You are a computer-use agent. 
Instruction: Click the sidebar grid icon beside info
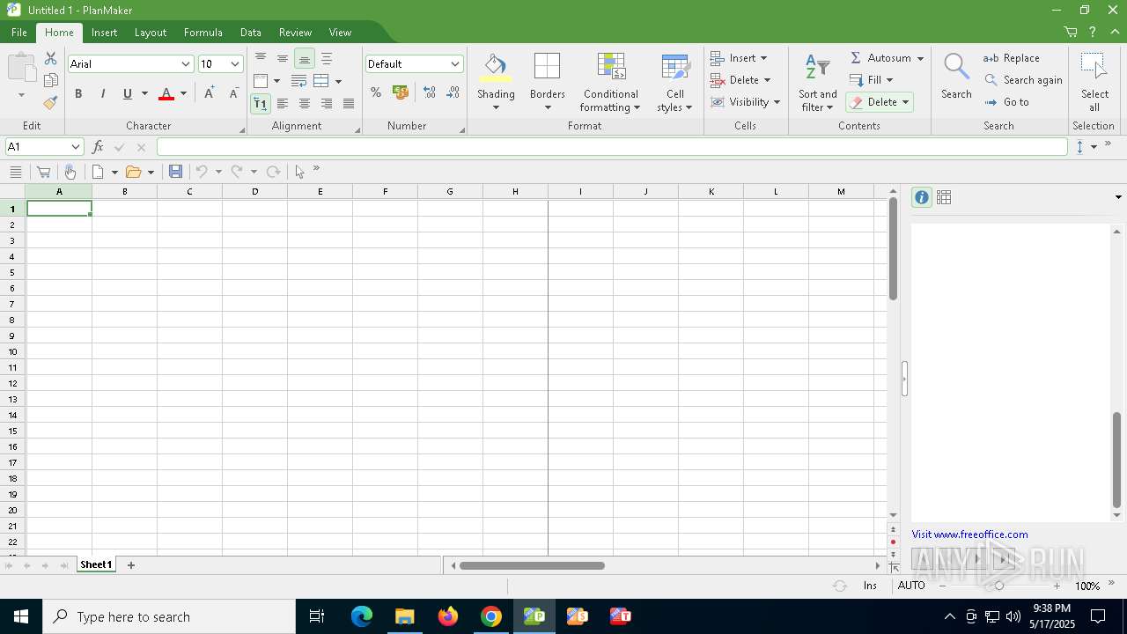tap(944, 197)
